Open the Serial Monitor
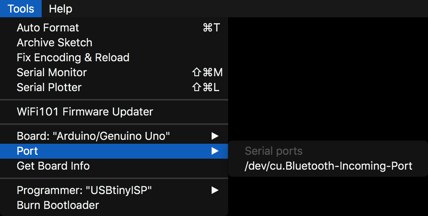Image resolution: width=428 pixels, height=216 pixels. [x=52, y=73]
